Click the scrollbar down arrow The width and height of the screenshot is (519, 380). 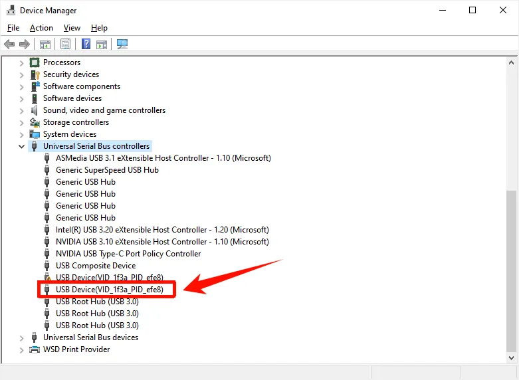click(x=511, y=358)
